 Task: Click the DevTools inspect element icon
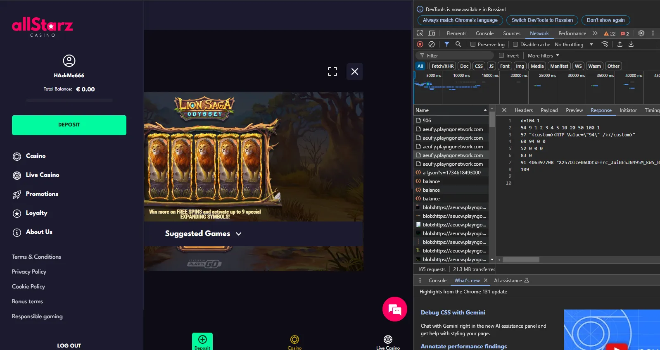click(x=420, y=33)
